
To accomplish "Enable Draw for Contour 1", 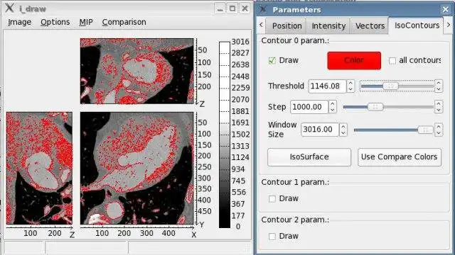I will (272, 198).
